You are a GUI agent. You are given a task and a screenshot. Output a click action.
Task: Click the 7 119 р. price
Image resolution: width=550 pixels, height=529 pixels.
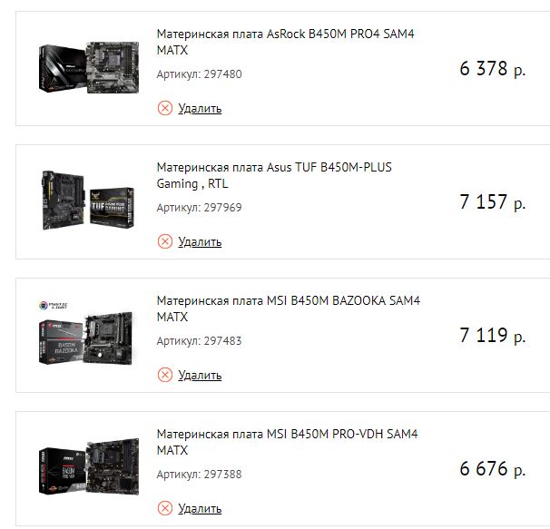(x=493, y=335)
